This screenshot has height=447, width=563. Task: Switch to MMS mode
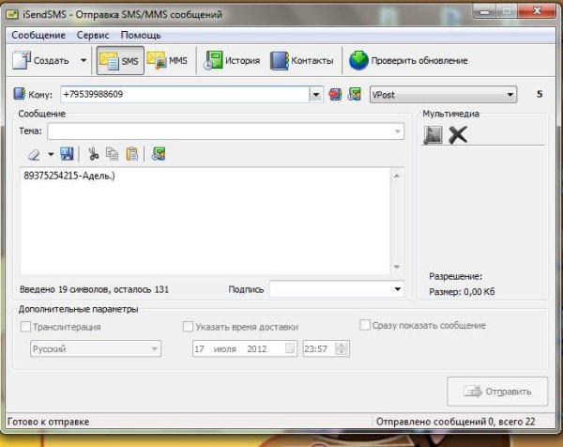coord(167,60)
